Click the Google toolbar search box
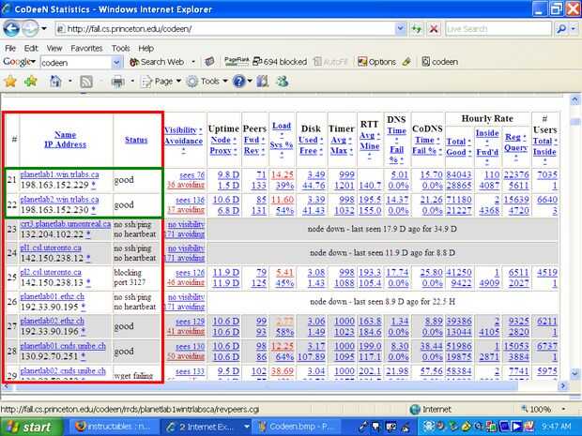This screenshot has width=582, height=436. [76, 63]
